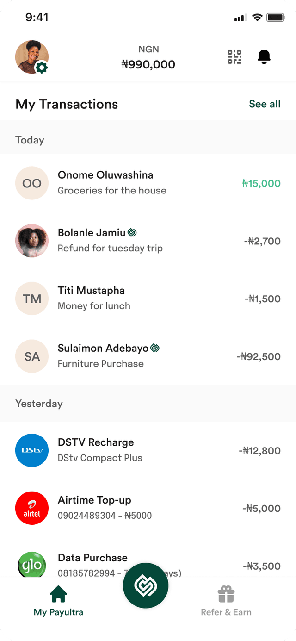Open Bolanle Jamiu's profile photo
296x641 pixels.
pos(32,241)
